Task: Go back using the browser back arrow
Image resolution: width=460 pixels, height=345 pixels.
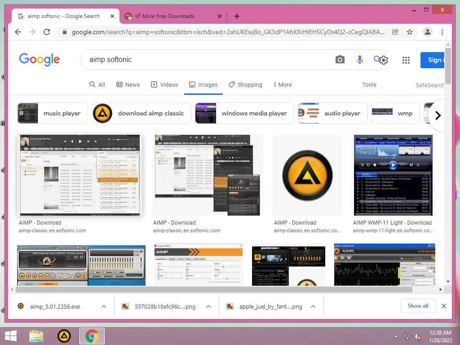Action: pos(18,32)
